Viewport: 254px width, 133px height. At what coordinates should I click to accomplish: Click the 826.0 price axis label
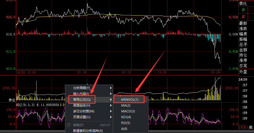[11, 17]
